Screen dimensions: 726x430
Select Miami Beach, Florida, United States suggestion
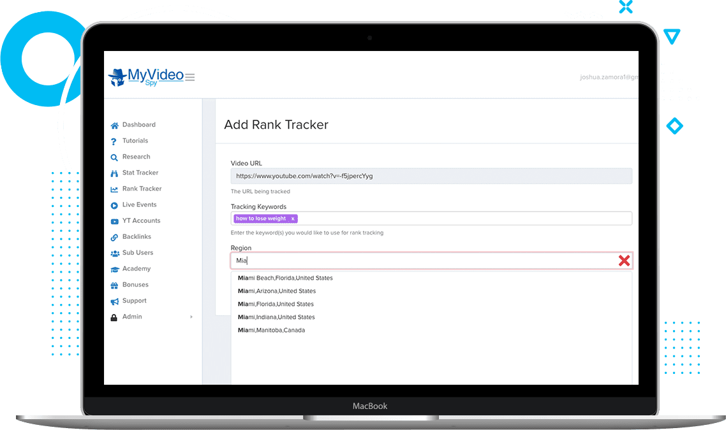pos(285,278)
